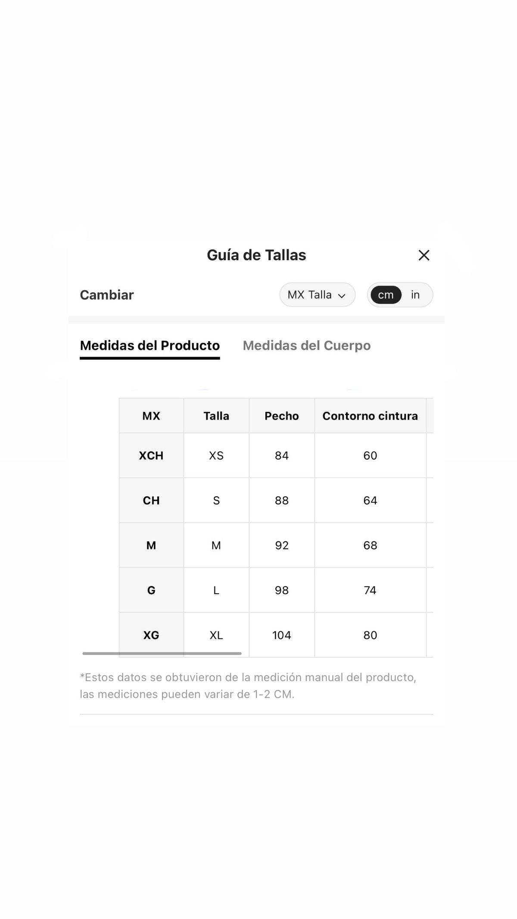Click the Pecho column header
This screenshot has height=919, width=517.
point(282,416)
